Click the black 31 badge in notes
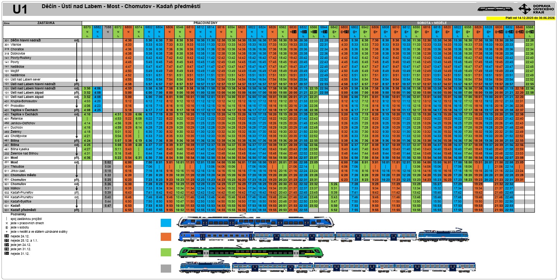The image size is (560, 280). pyautogui.click(x=7, y=254)
